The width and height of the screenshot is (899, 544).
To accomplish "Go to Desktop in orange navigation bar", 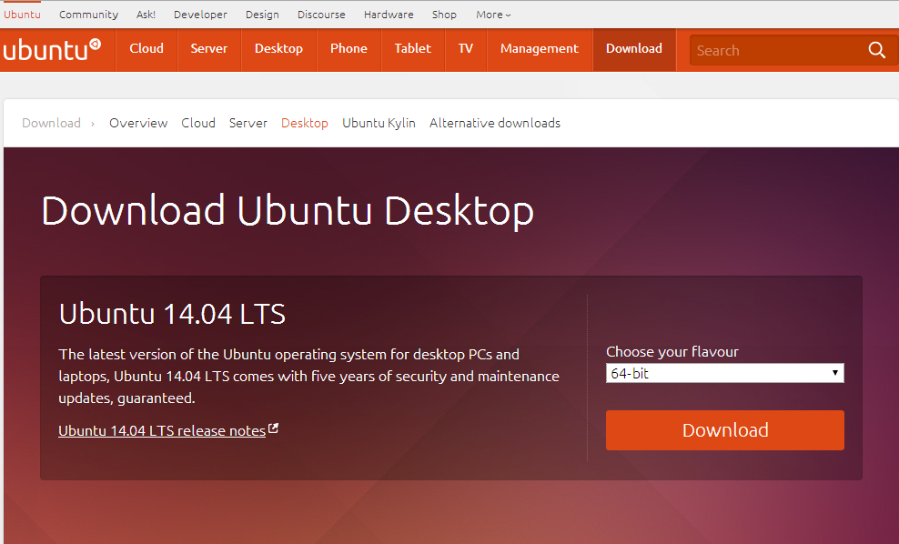I will (x=278, y=49).
